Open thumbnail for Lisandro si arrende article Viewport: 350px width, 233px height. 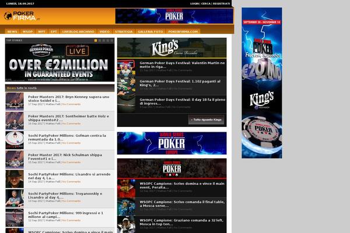tap(15, 179)
